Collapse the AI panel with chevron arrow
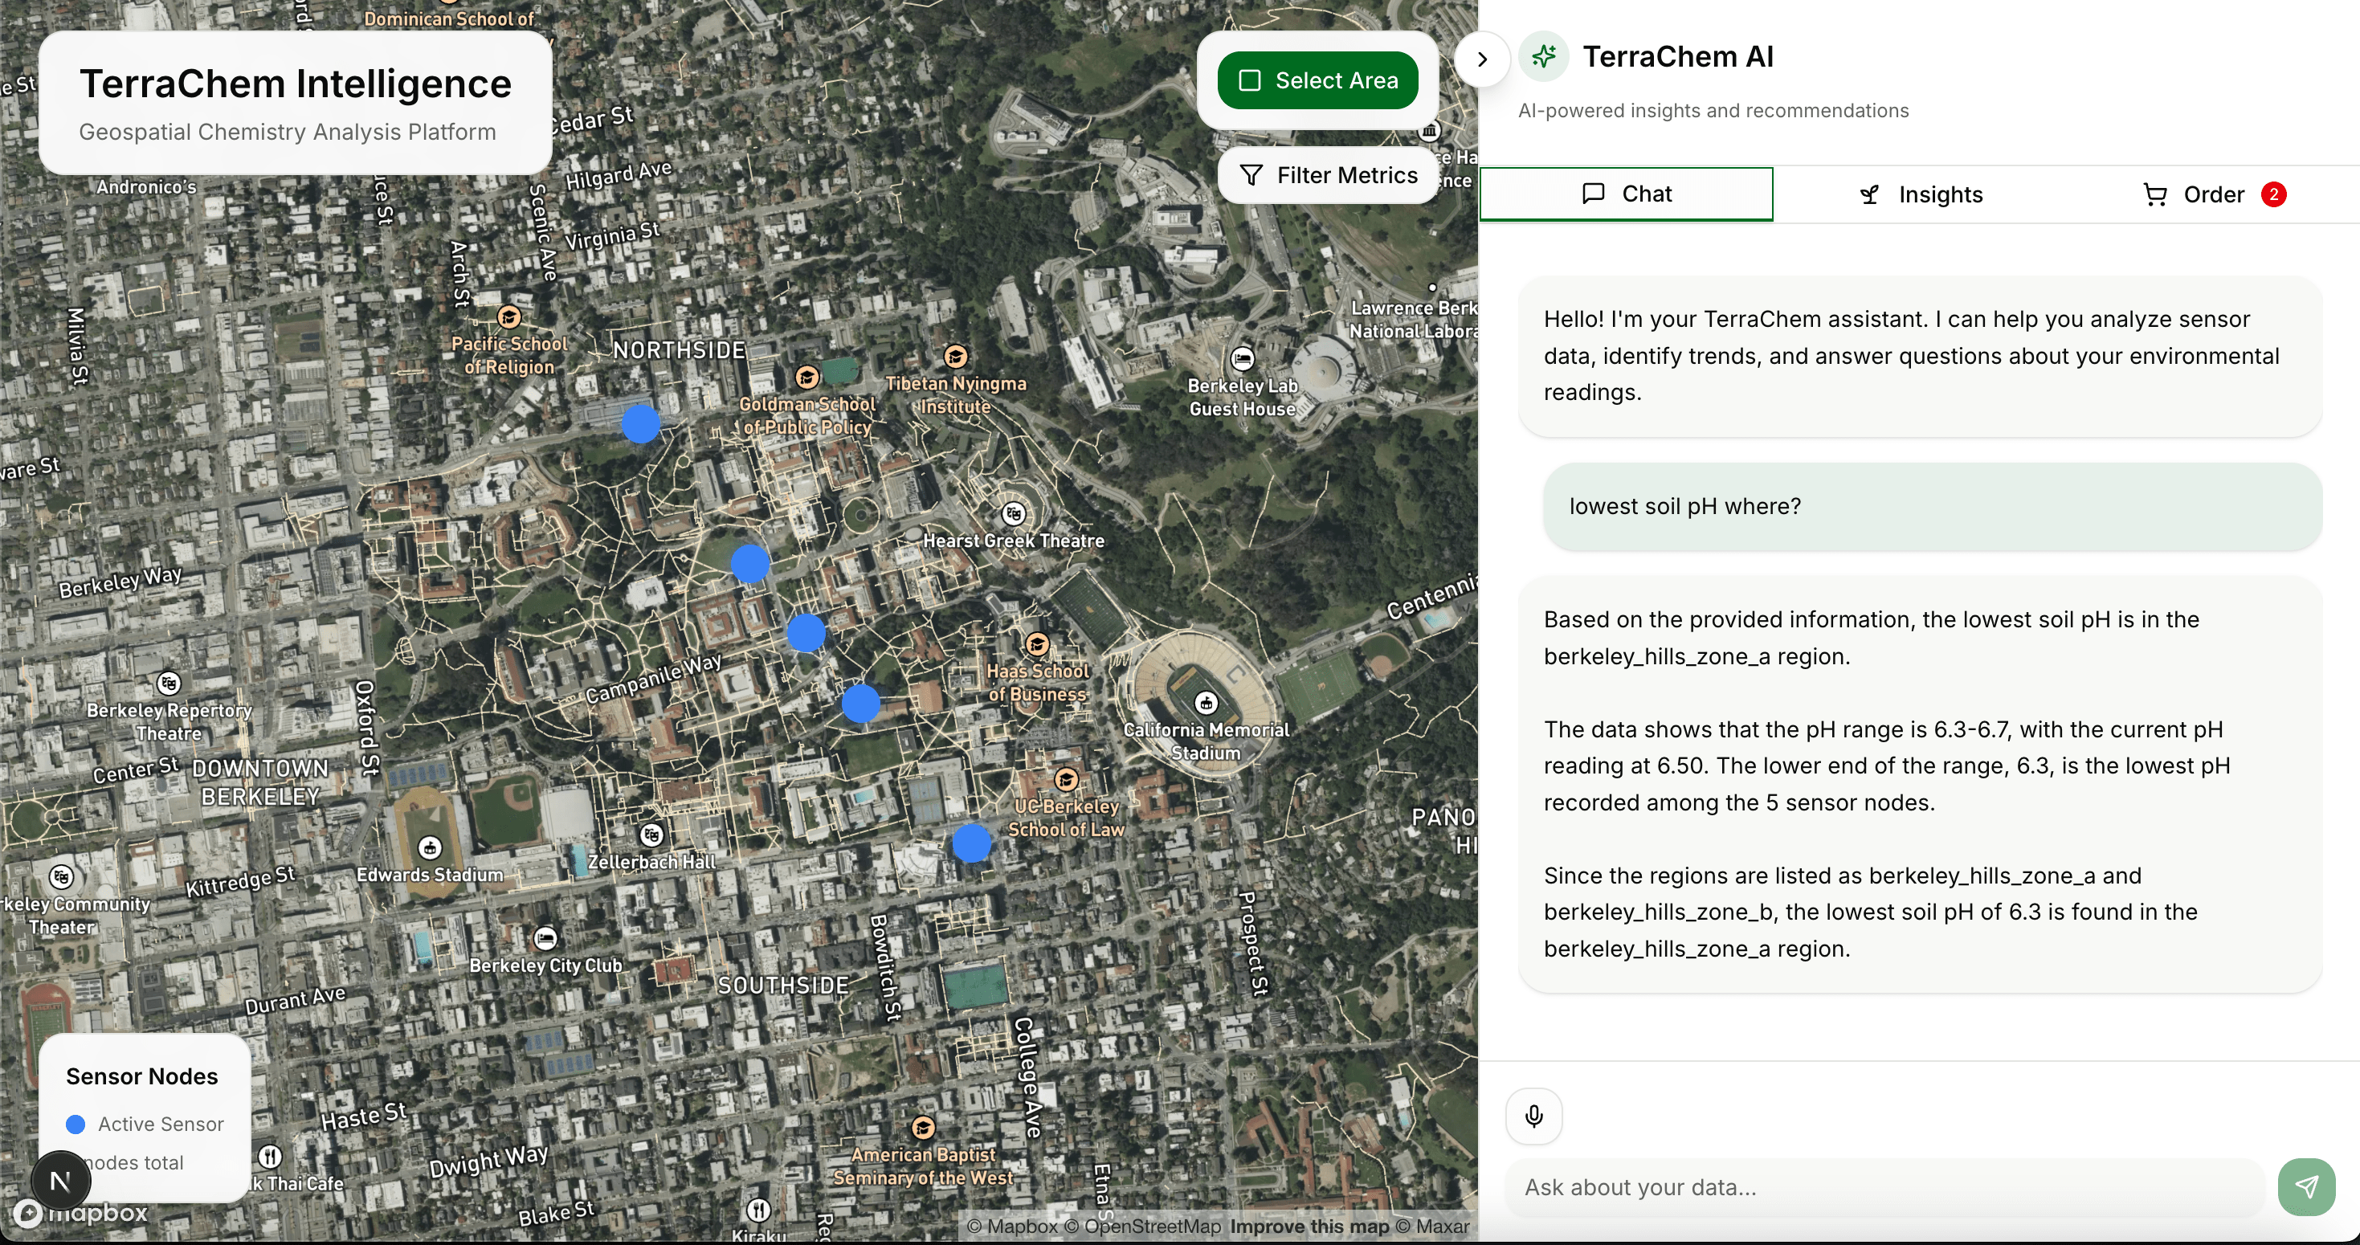This screenshot has height=1245, width=2360. coord(1481,59)
